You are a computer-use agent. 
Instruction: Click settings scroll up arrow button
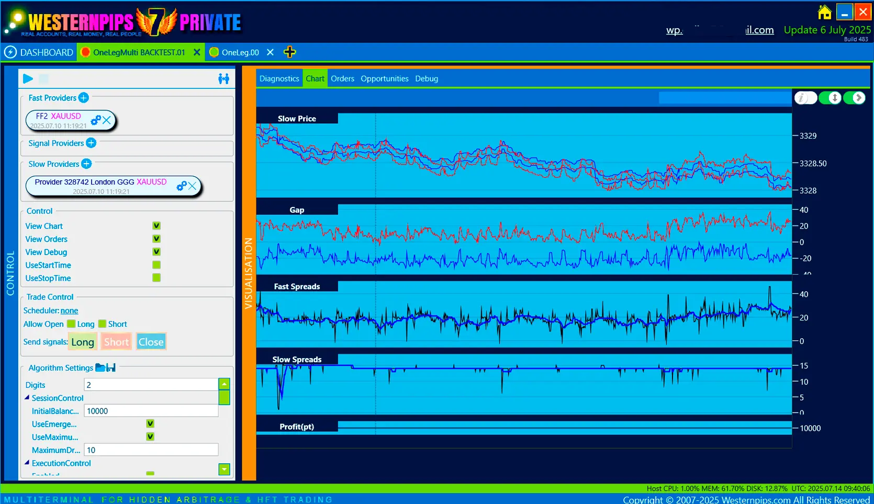coord(224,384)
